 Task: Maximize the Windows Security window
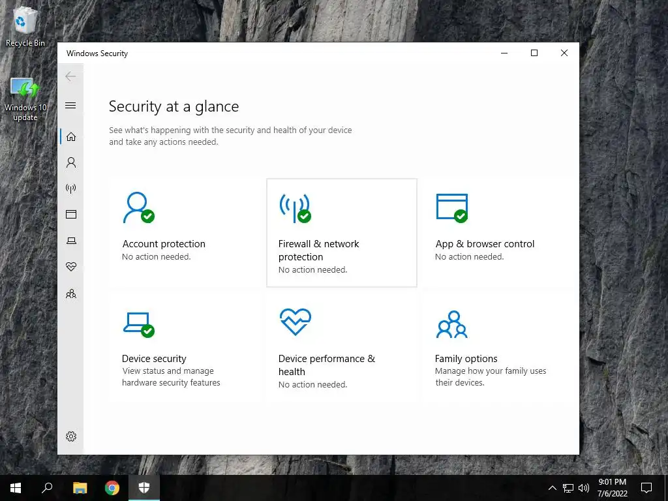(x=534, y=53)
